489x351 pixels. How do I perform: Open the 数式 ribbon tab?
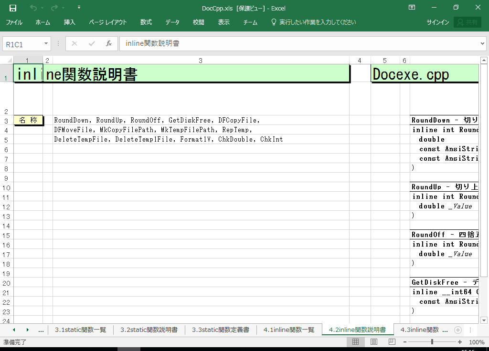point(146,22)
